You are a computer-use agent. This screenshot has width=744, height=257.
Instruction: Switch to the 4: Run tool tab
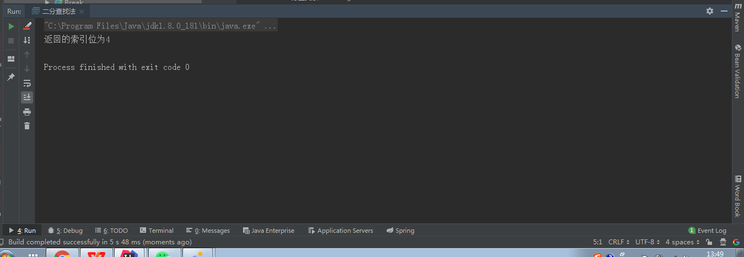click(x=22, y=231)
